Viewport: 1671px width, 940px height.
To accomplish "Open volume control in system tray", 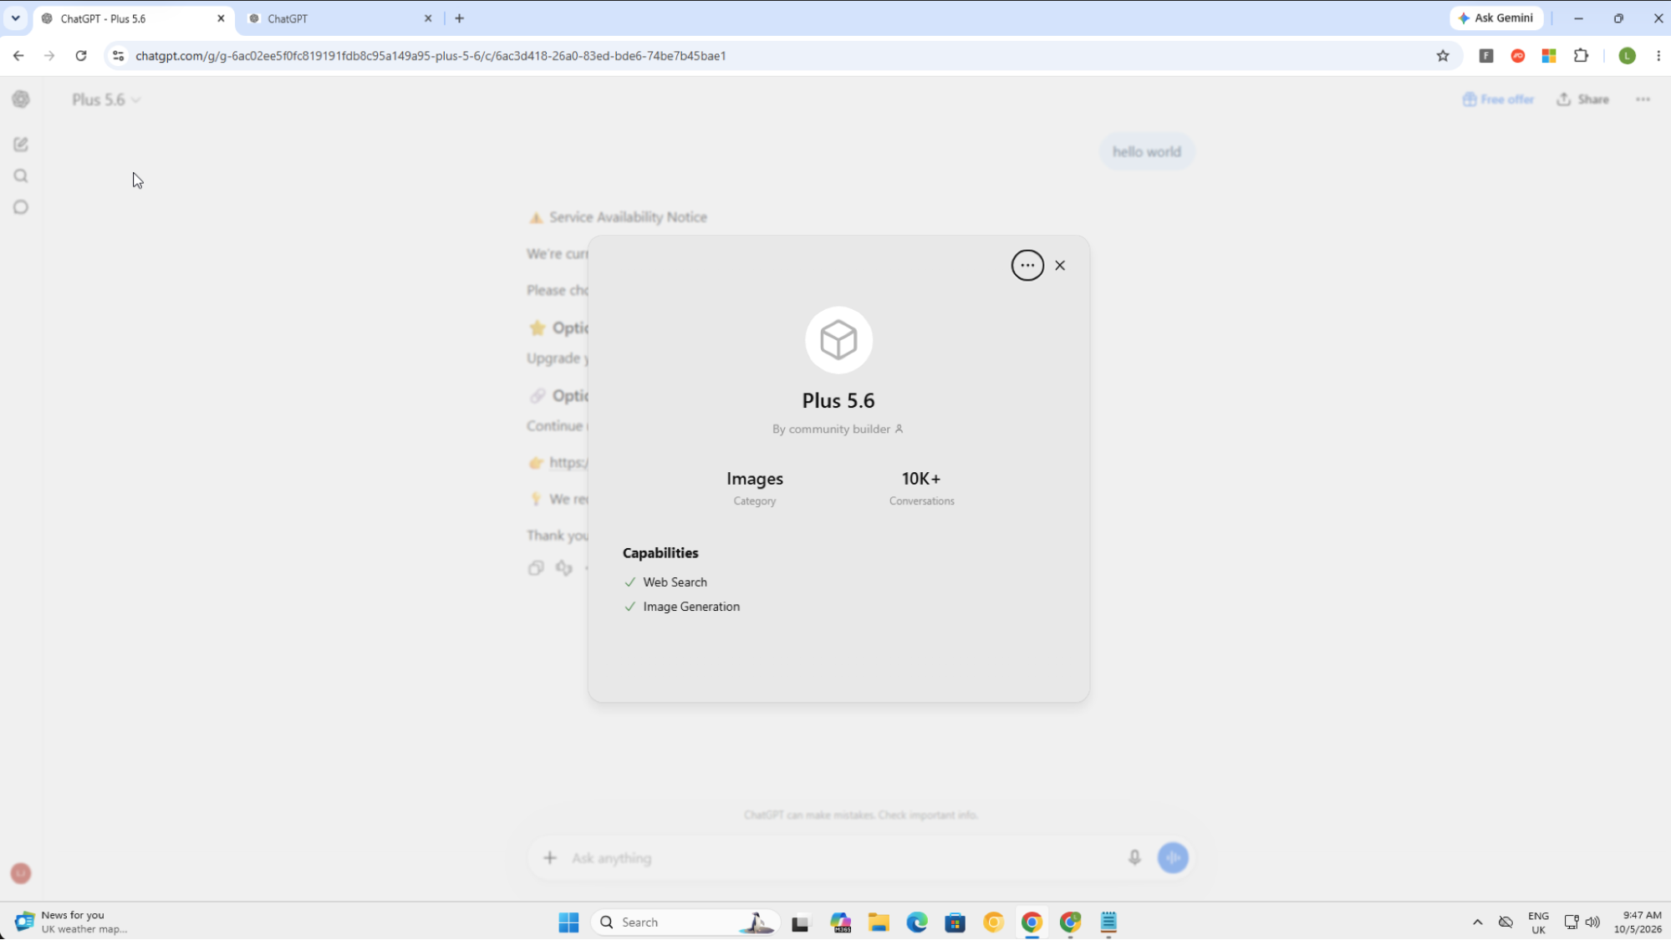I will point(1592,922).
